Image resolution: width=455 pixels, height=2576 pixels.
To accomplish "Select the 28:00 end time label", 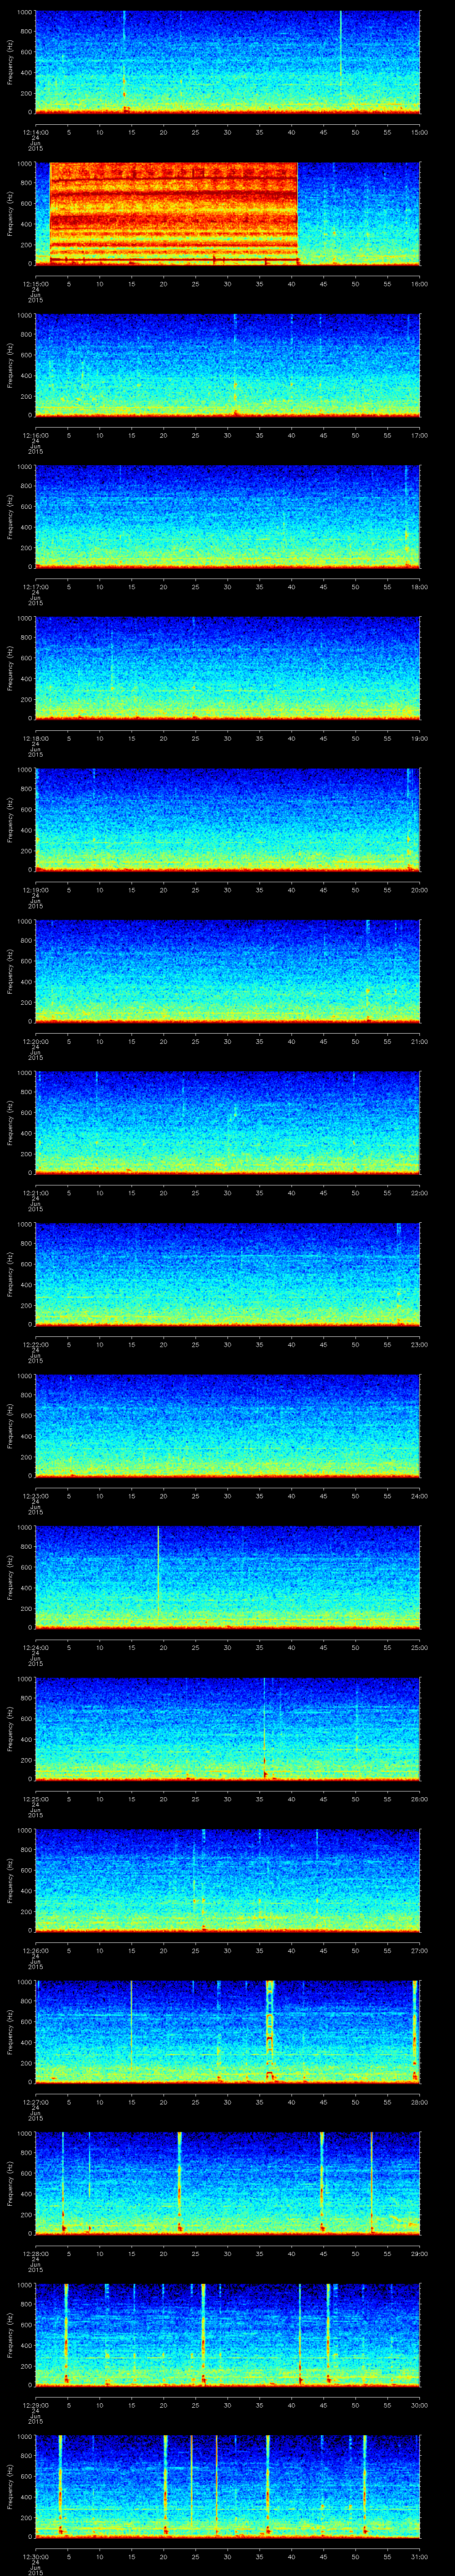I will 420,2102.
